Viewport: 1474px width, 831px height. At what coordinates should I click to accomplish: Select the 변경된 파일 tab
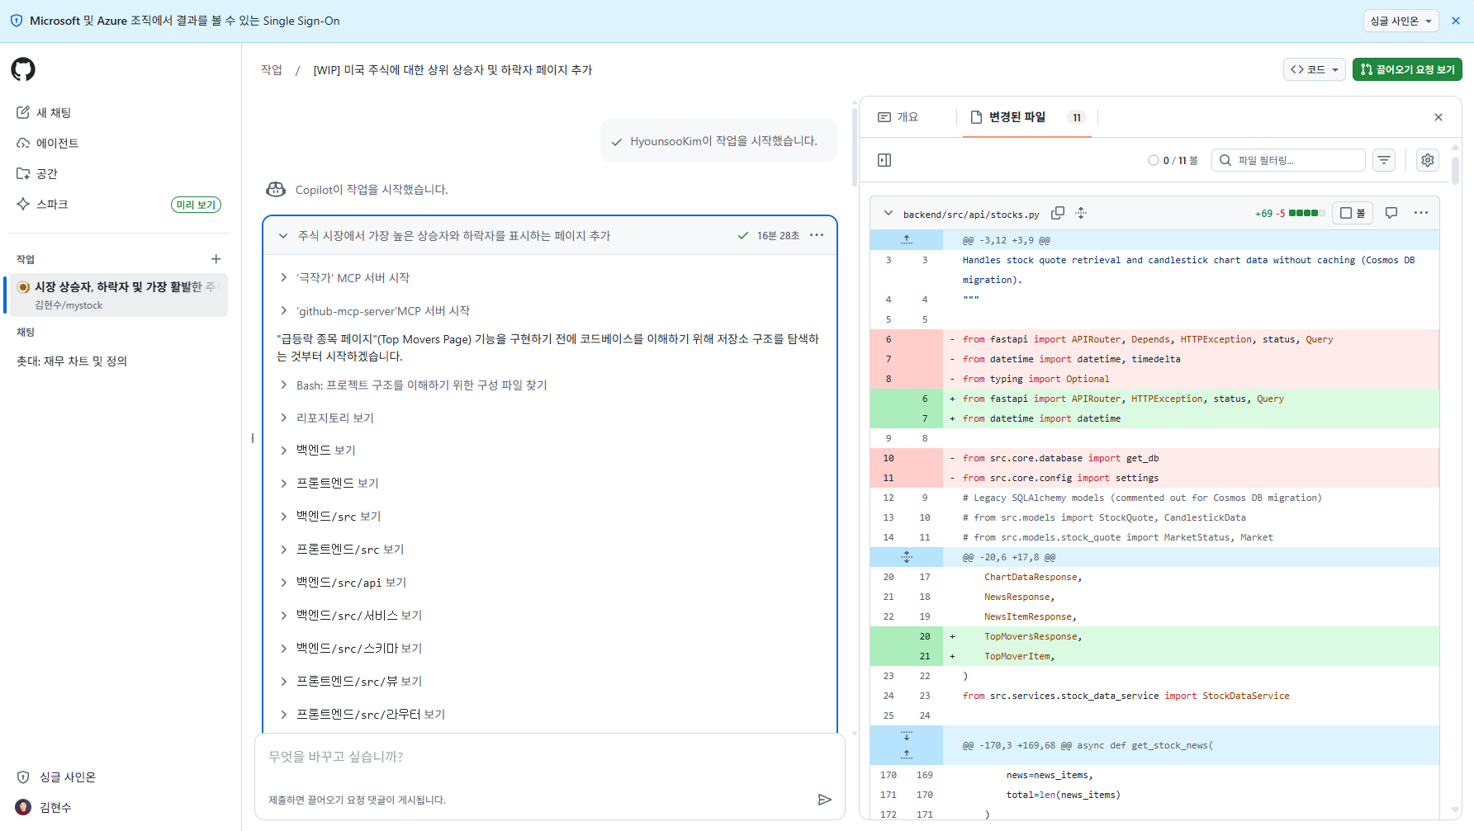point(1017,117)
